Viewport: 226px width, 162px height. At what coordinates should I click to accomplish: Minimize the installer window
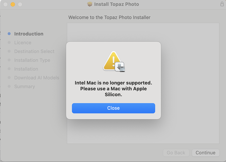pos(12,4)
